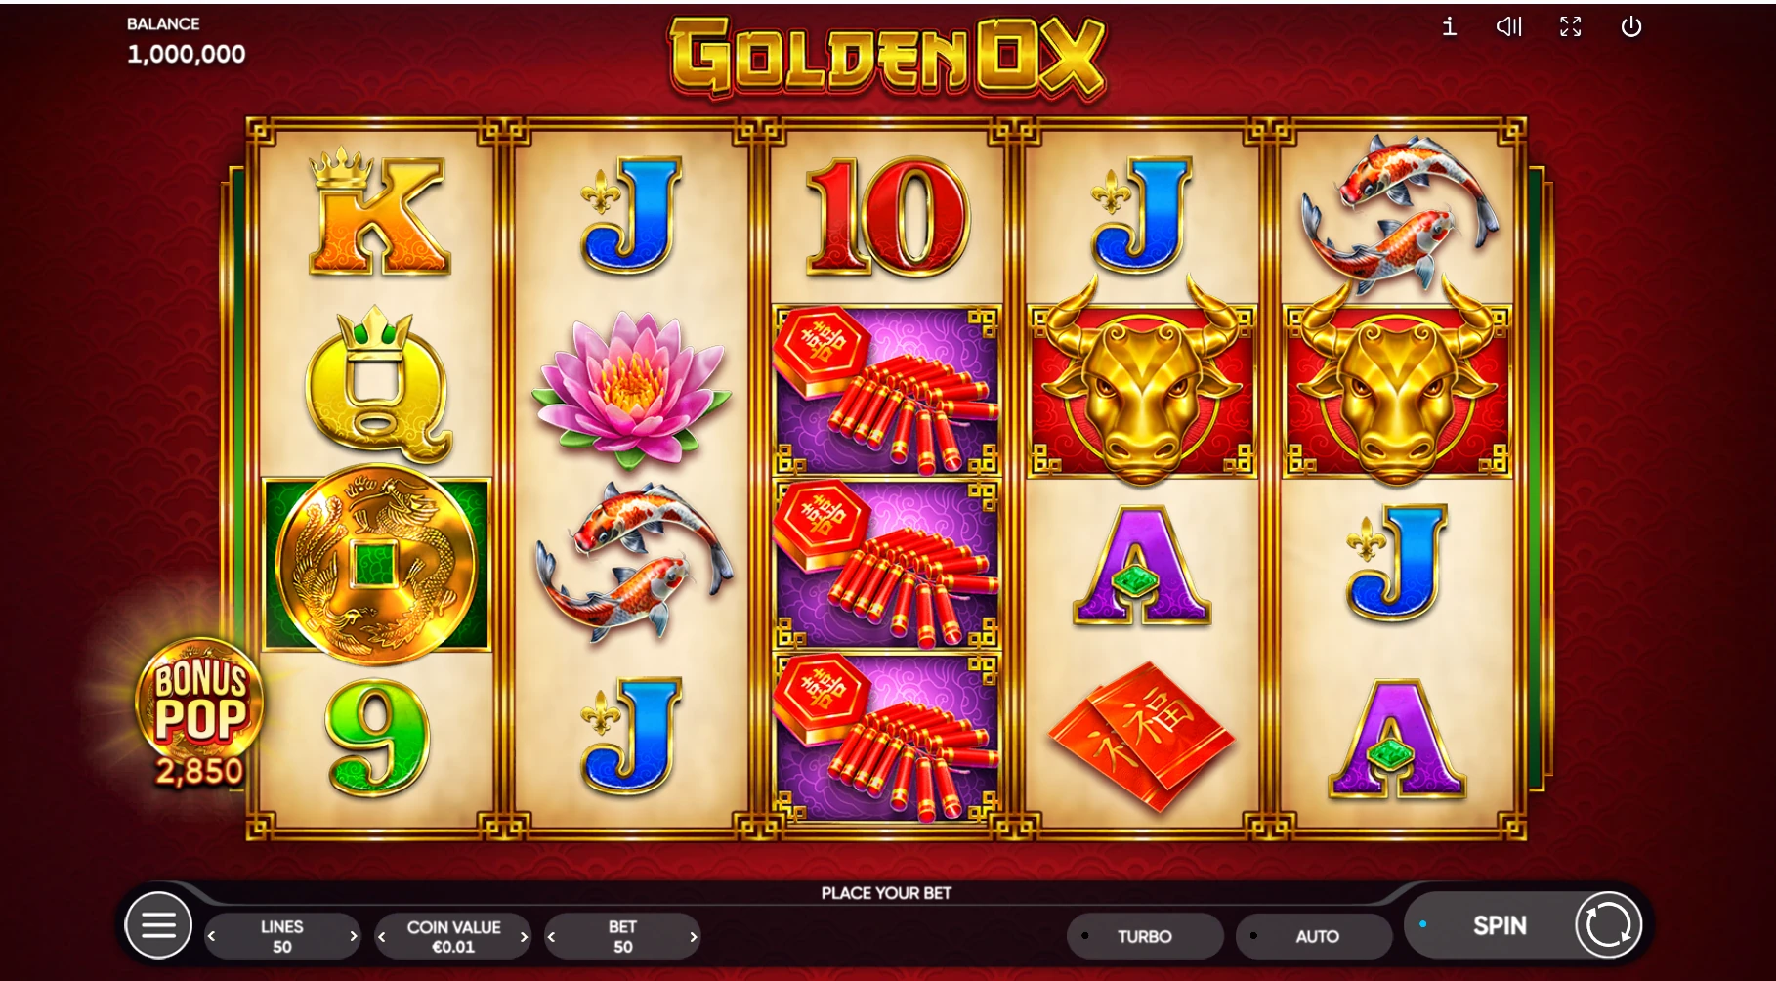This screenshot has width=1776, height=981.
Task: Click the power exit icon
Action: [x=1631, y=26]
